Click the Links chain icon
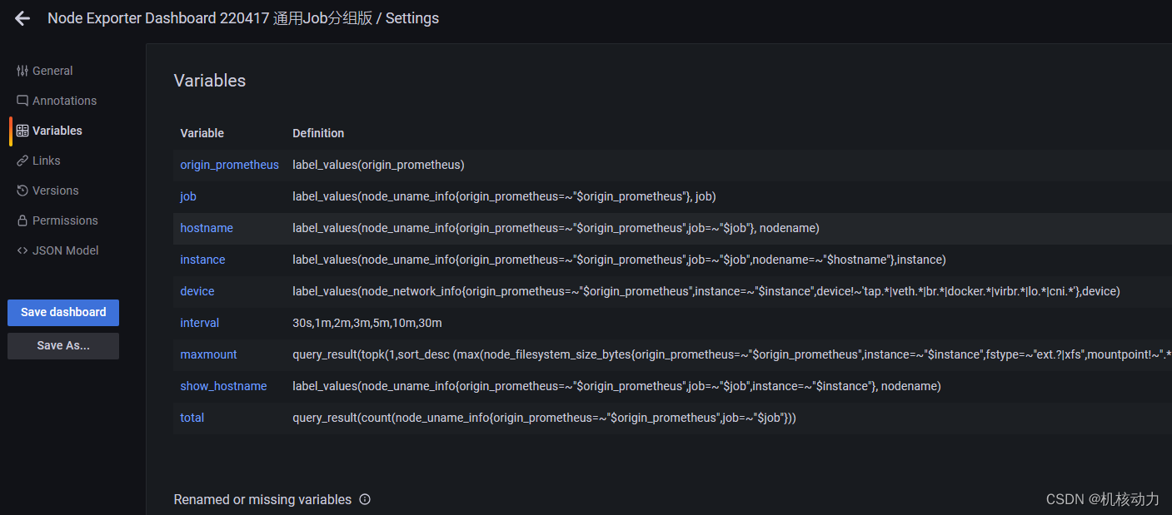Image resolution: width=1172 pixels, height=515 pixels. point(22,161)
